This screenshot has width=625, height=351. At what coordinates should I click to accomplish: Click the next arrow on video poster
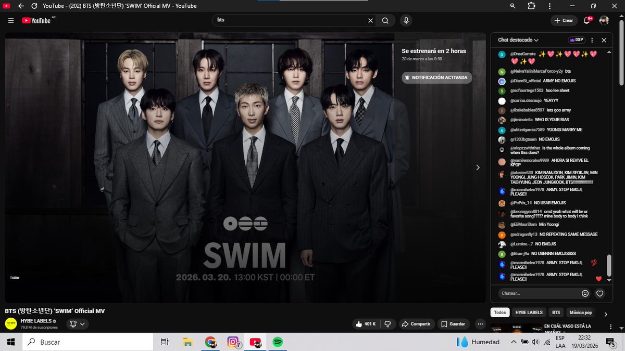(478, 167)
